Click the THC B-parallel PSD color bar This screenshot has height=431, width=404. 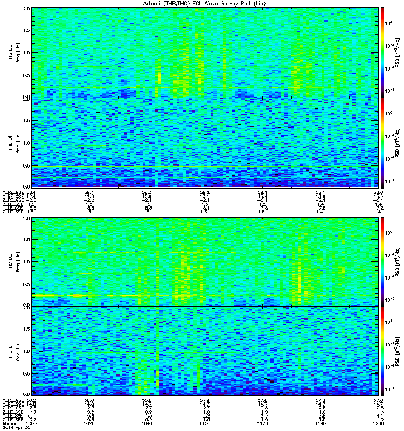click(x=382, y=351)
